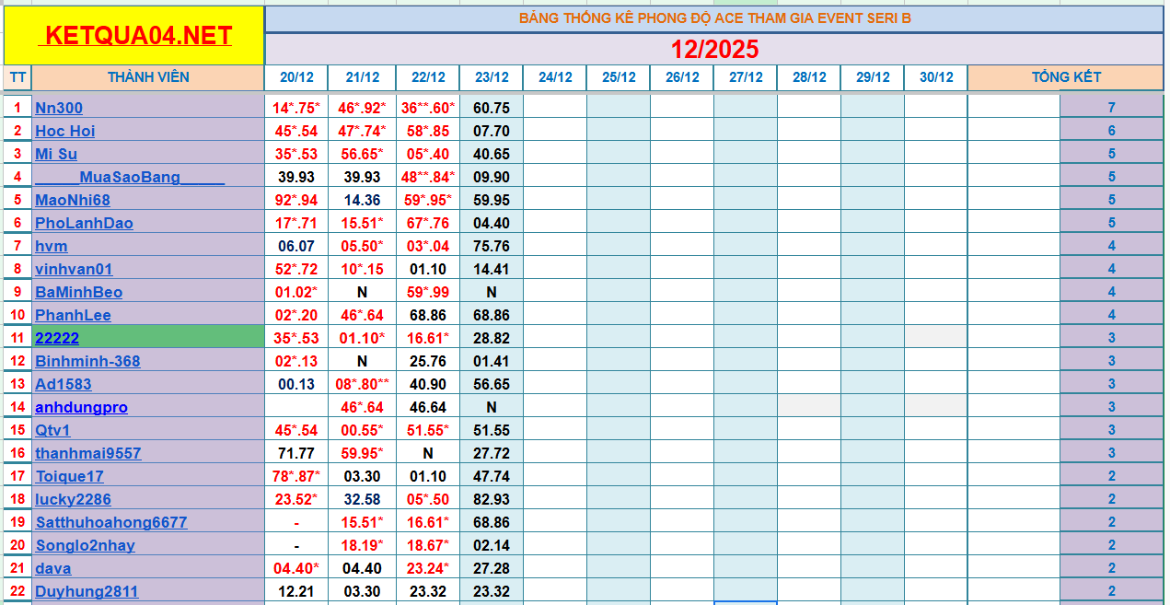
Task: Select cell 56.65* in Mi Su row
Action: pyautogui.click(x=363, y=154)
